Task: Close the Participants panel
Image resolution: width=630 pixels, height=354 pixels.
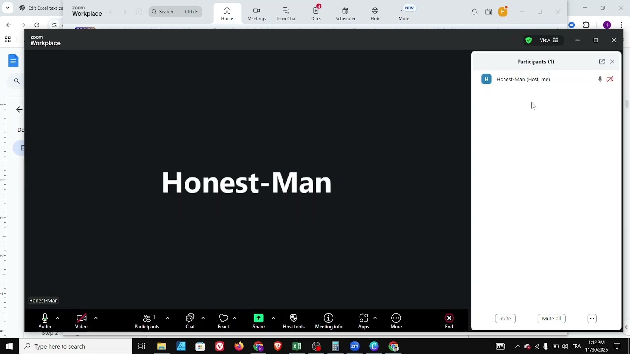Action: click(612, 62)
